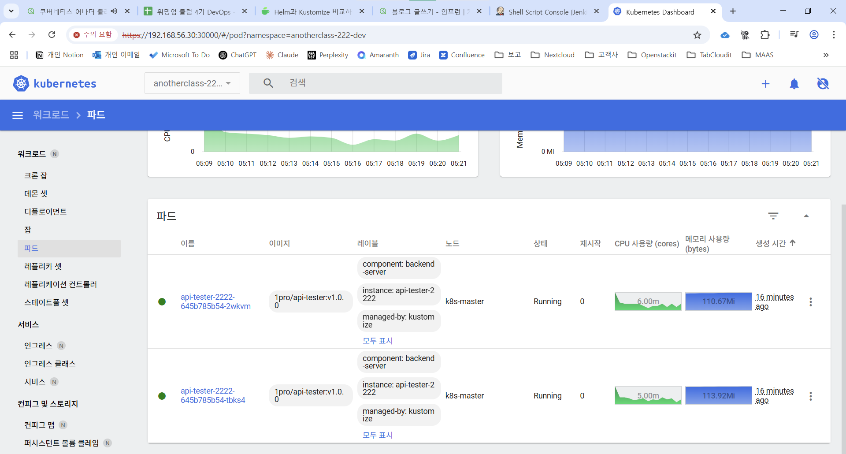The width and height of the screenshot is (846, 454).
Task: Click CPU usage sparkline showing 6.00m
Action: (648, 301)
